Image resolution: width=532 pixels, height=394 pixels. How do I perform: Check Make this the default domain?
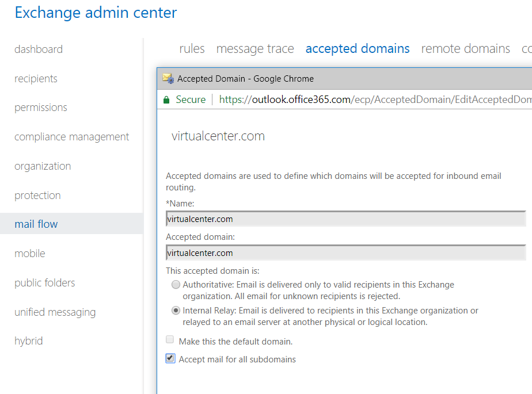coord(170,339)
